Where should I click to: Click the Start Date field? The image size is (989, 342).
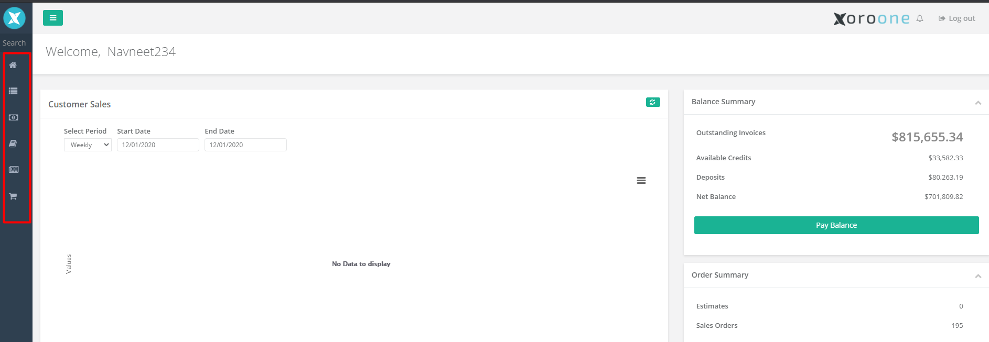157,145
